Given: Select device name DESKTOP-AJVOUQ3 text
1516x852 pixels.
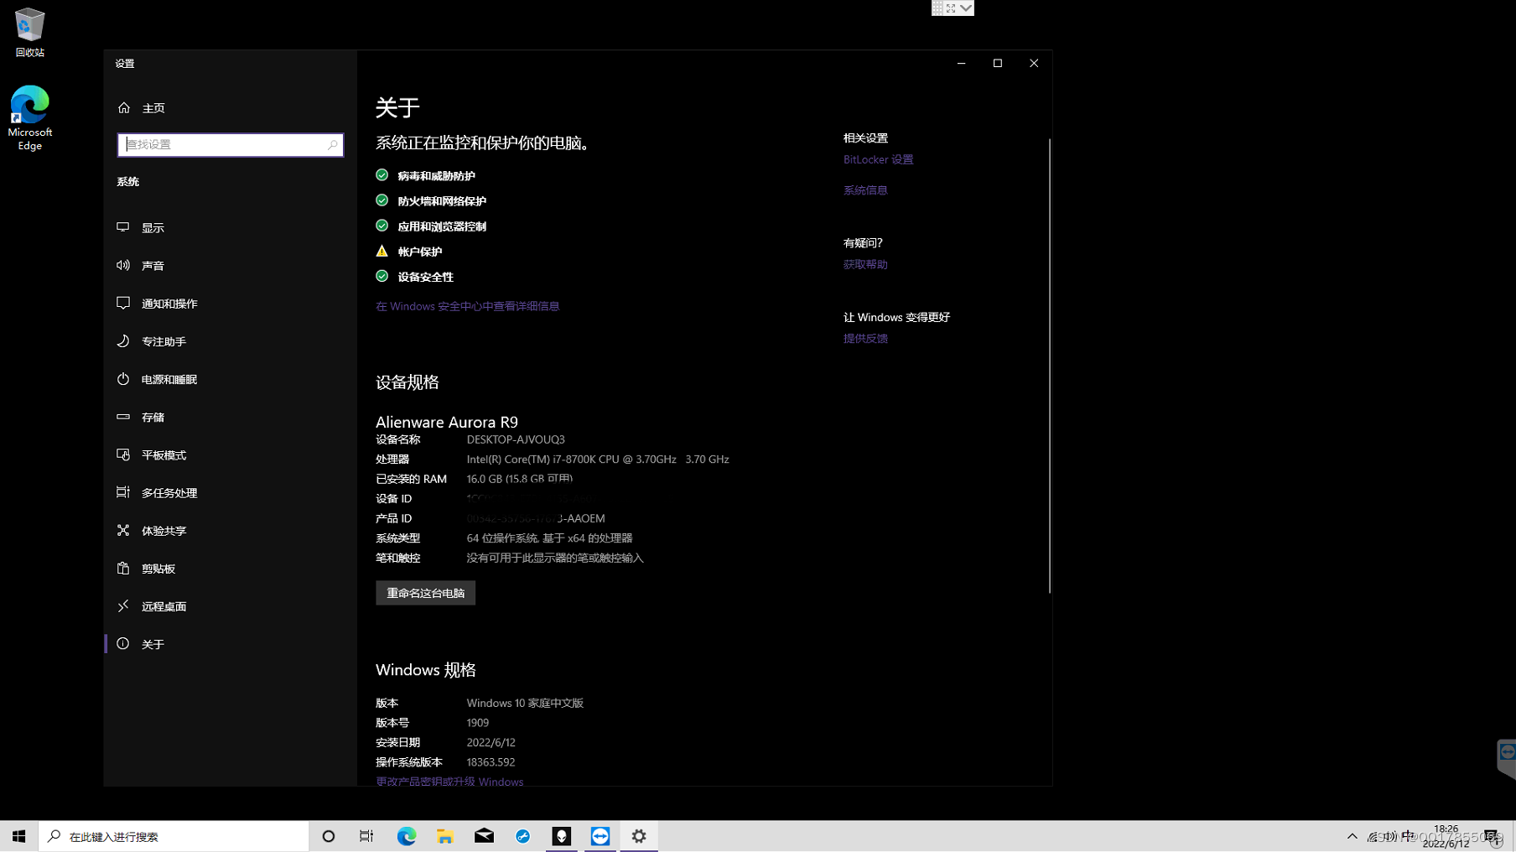Looking at the screenshot, I should coord(516,439).
